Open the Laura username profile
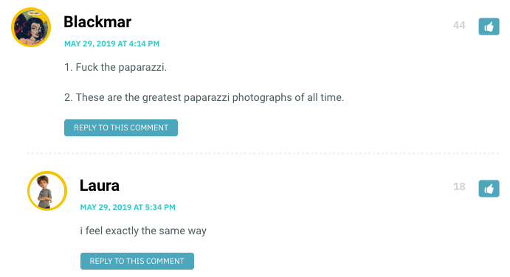This screenshot has height=277, width=510. pyautogui.click(x=100, y=186)
